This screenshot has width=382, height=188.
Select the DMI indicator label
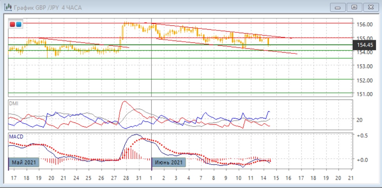point(14,104)
